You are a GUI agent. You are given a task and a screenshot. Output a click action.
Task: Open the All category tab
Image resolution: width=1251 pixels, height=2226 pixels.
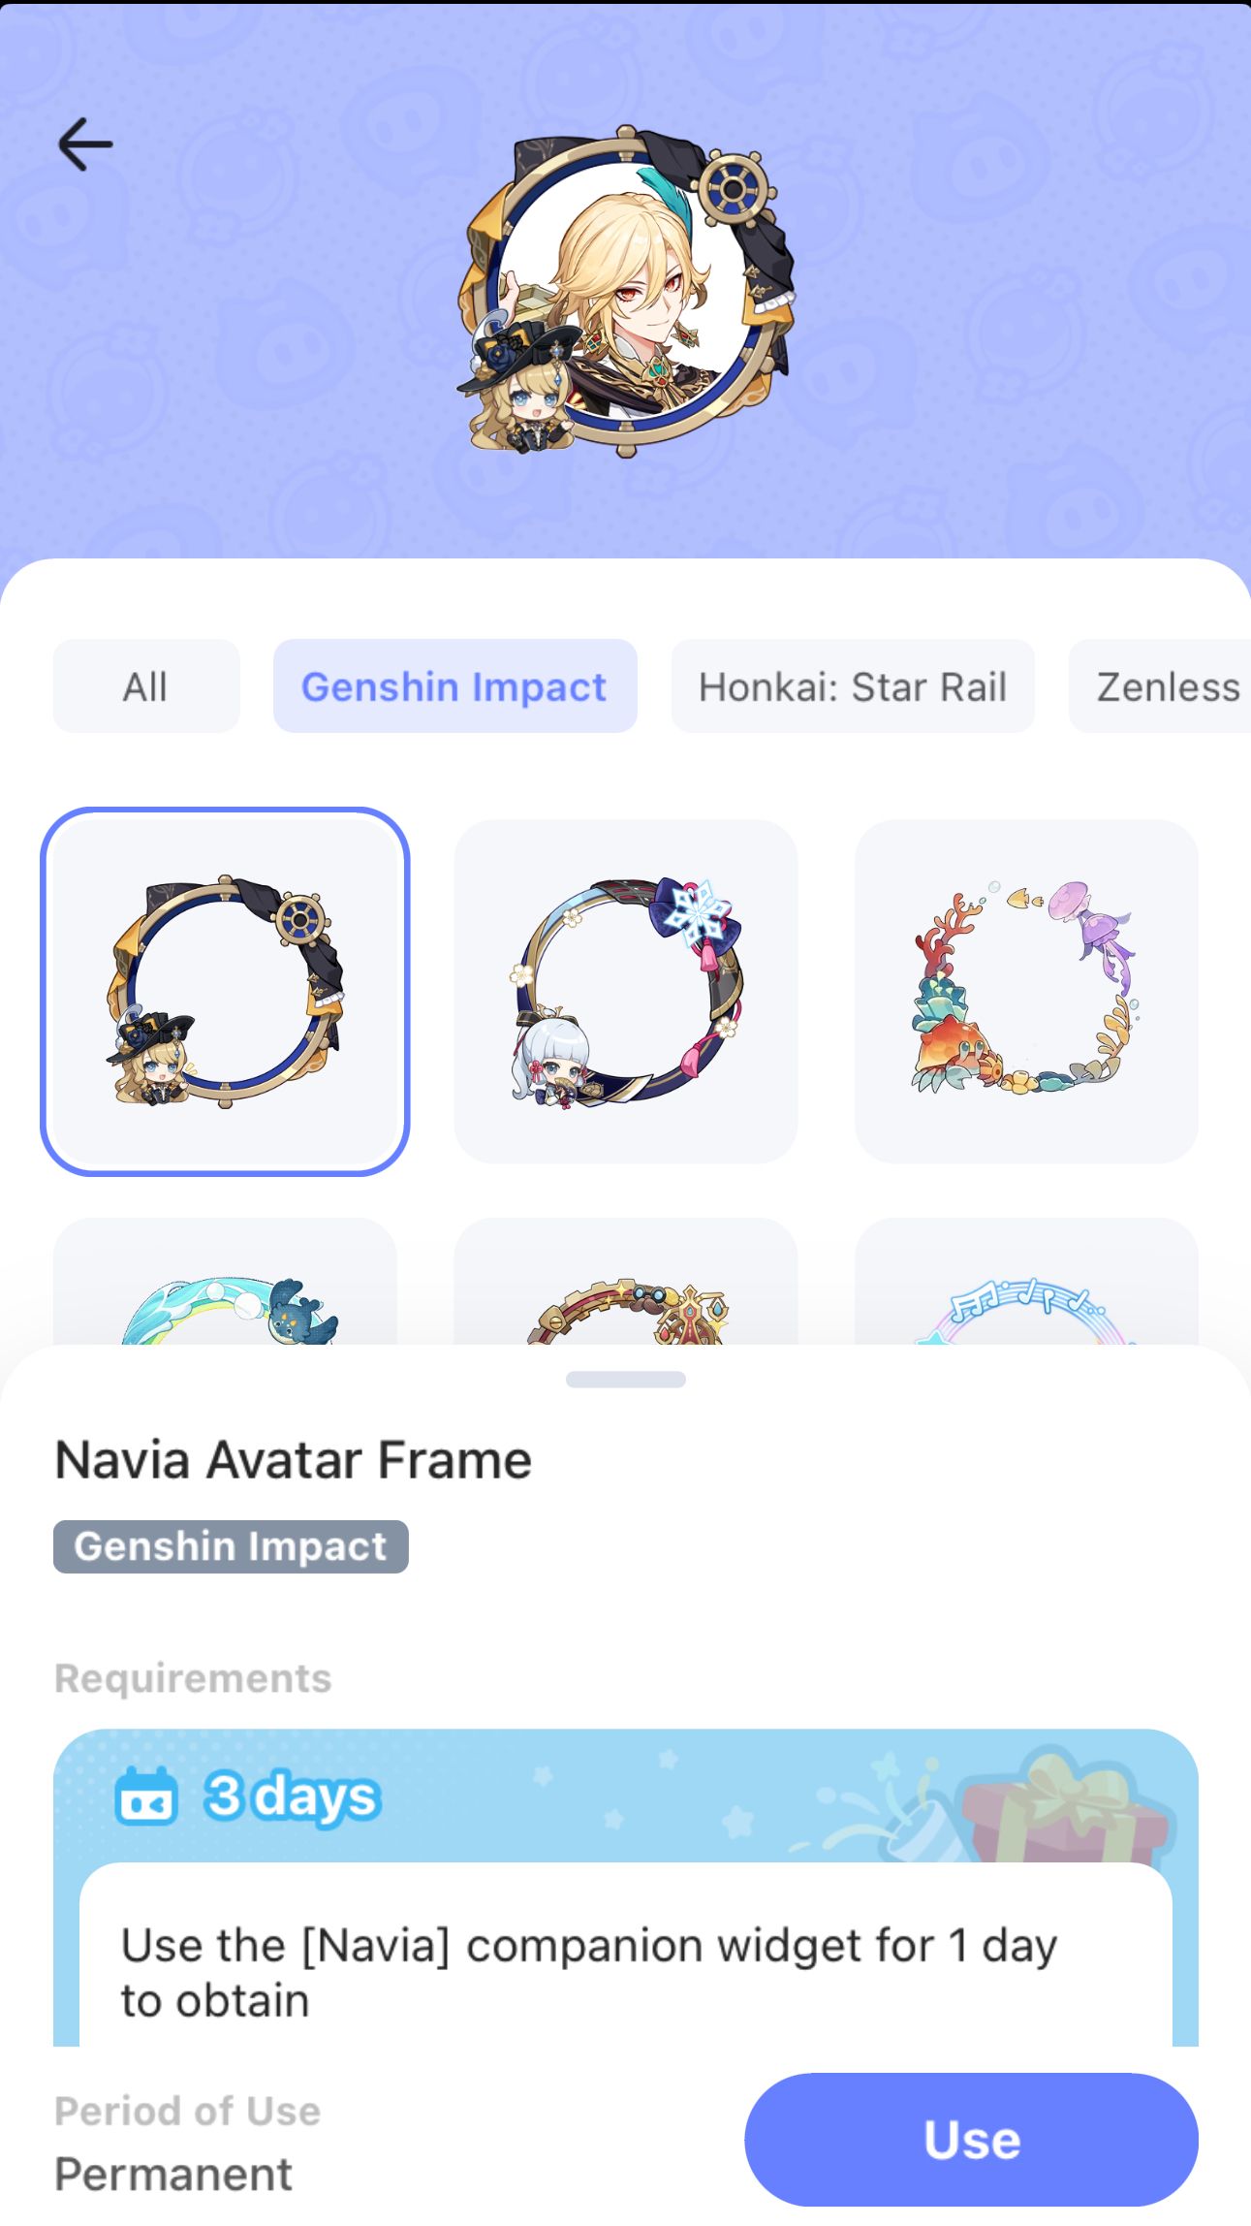pyautogui.click(x=146, y=686)
